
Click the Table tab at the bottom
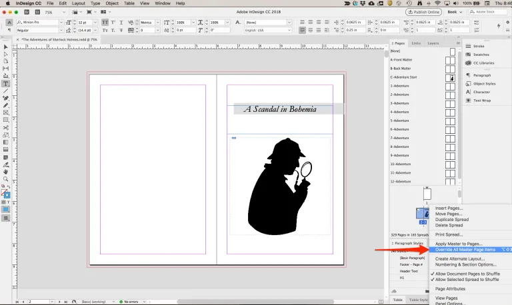[x=397, y=300]
